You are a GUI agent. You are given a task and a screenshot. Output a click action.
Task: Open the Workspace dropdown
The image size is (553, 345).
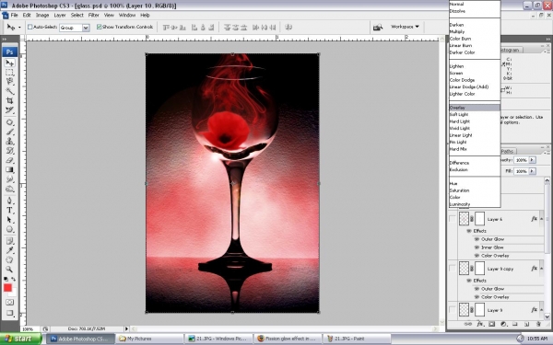pyautogui.click(x=405, y=27)
